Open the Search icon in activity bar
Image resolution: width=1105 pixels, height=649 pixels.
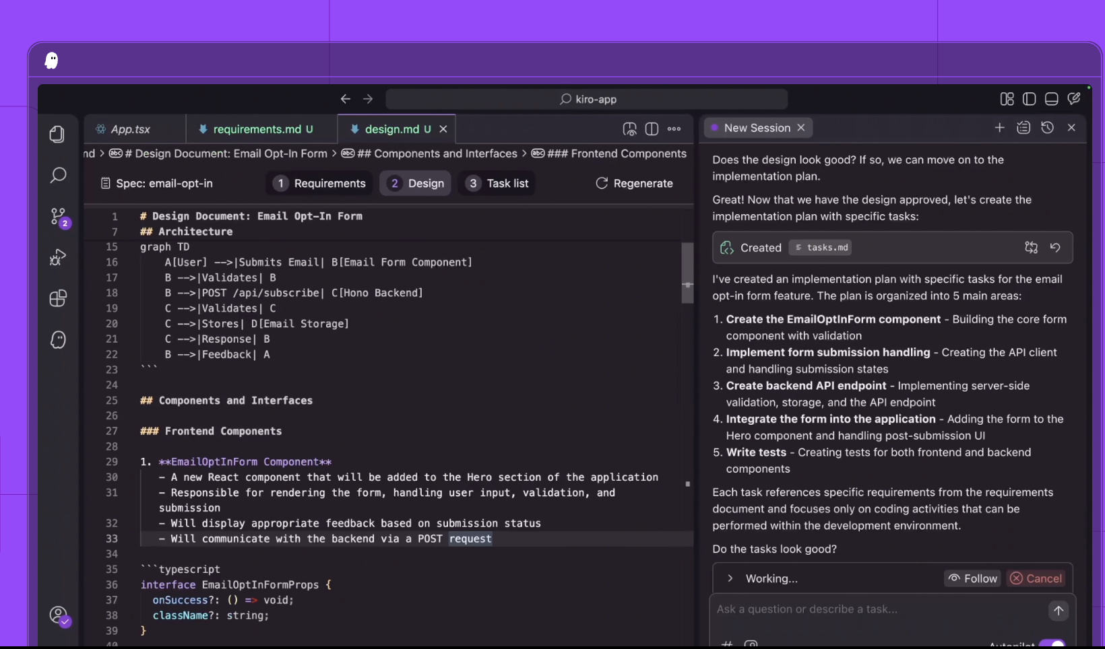click(58, 175)
